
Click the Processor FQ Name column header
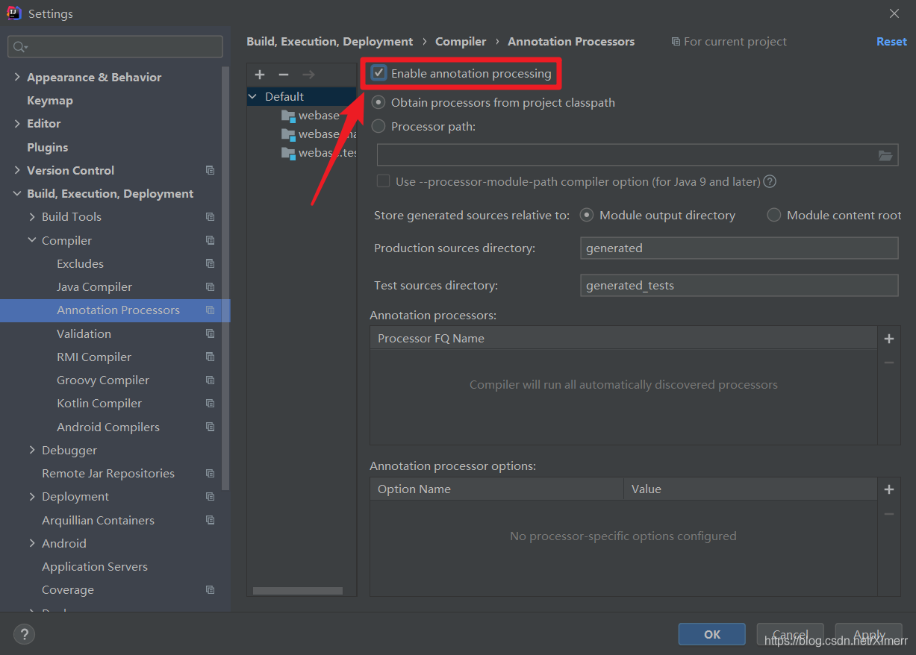pos(623,339)
